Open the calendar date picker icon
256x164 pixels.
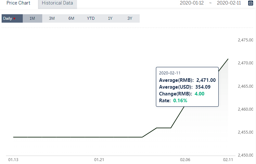250,3
